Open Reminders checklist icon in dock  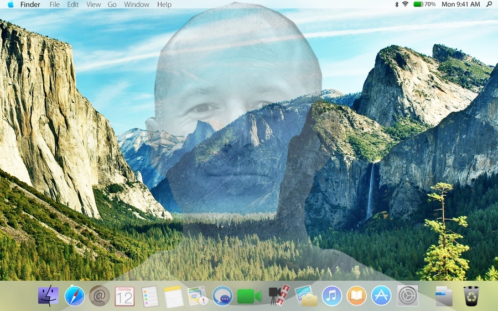tap(149, 297)
